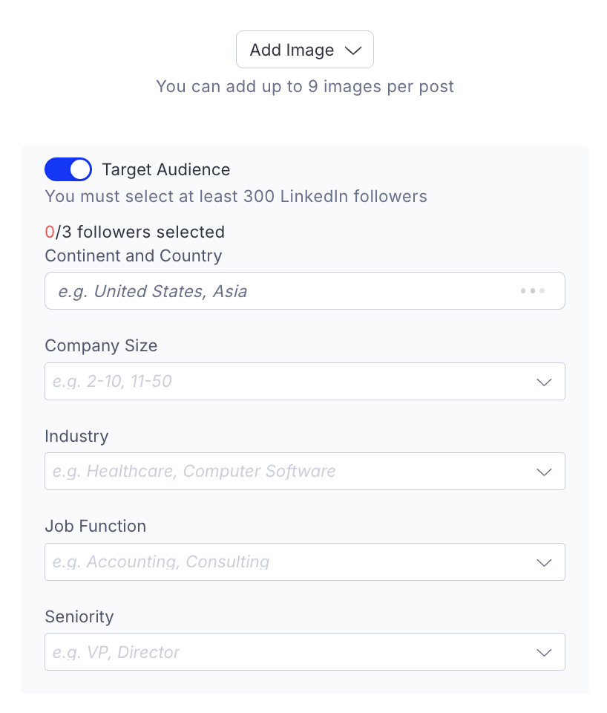Open the Job Function dropdown field
The height and width of the screenshot is (713, 607).
[x=289, y=562]
